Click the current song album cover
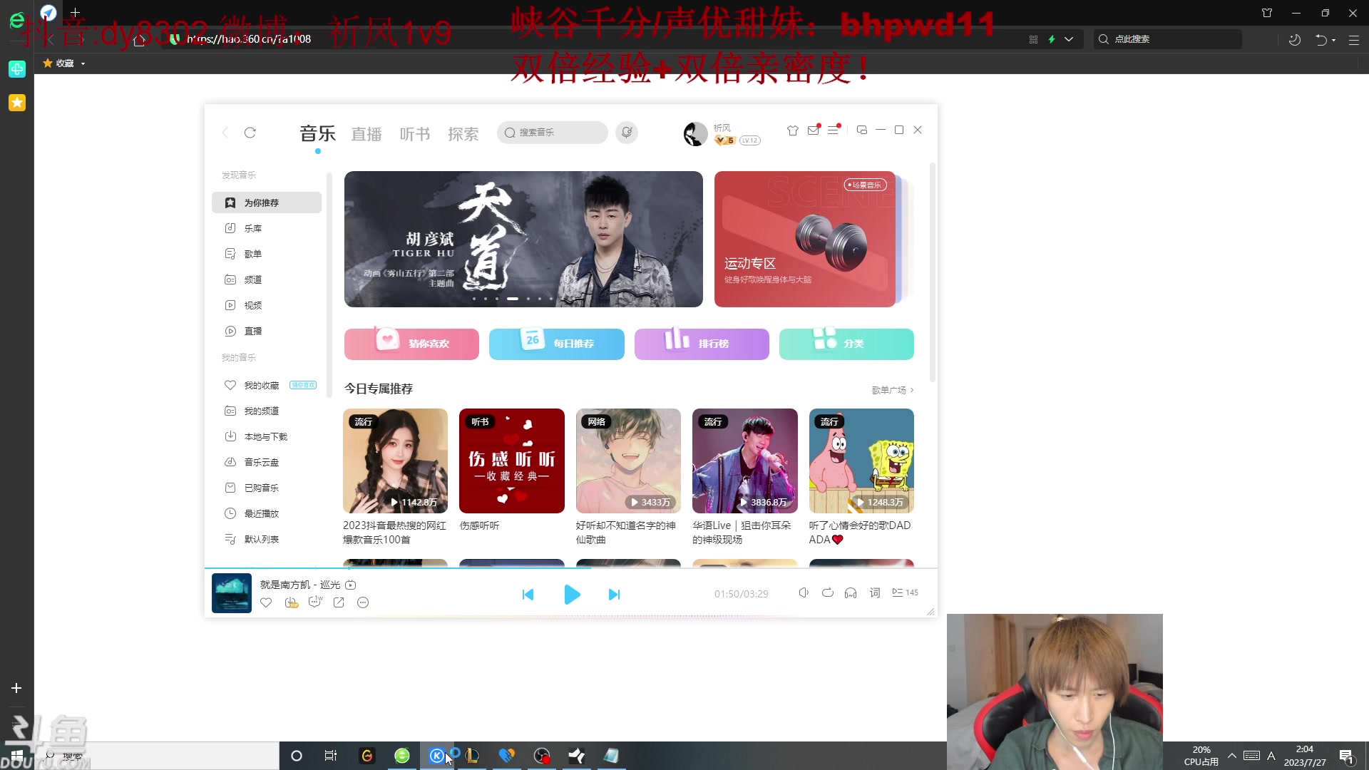The width and height of the screenshot is (1369, 770). [232, 593]
